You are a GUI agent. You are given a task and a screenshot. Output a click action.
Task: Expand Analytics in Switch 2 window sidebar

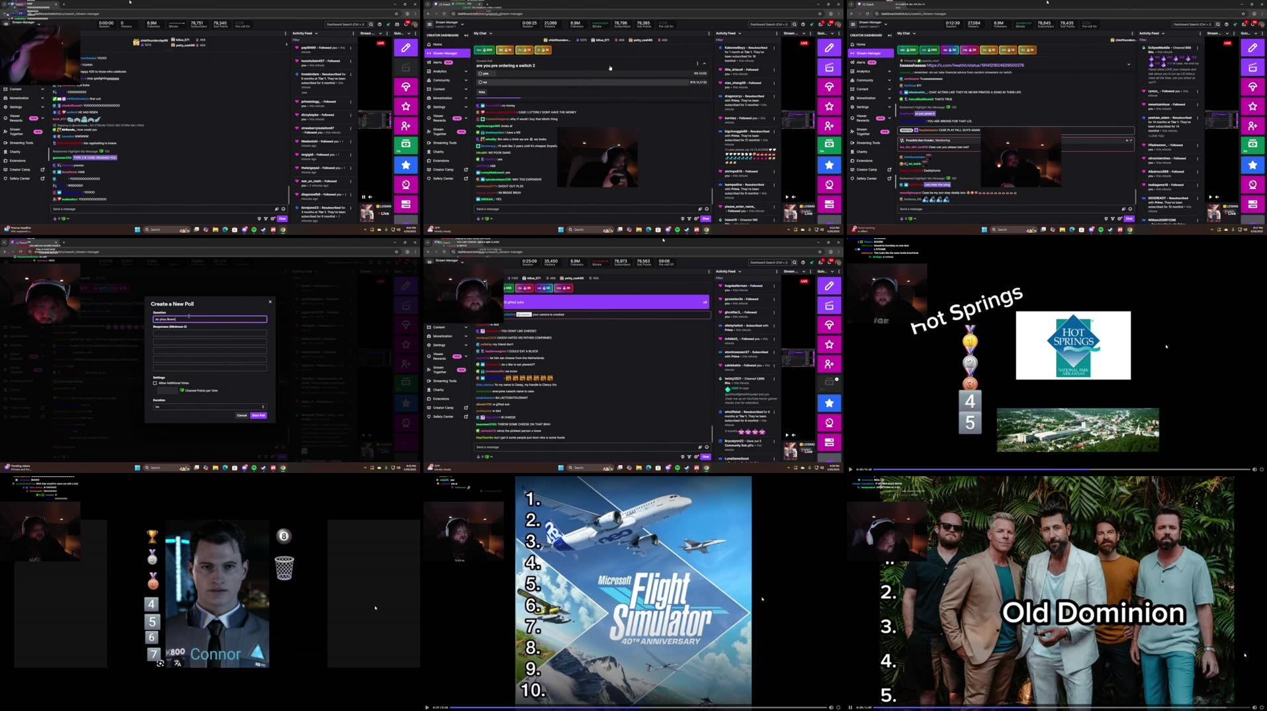pyautogui.click(x=466, y=71)
